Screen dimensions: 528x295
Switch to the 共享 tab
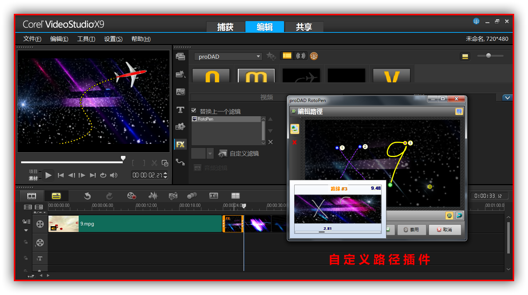tap(304, 27)
